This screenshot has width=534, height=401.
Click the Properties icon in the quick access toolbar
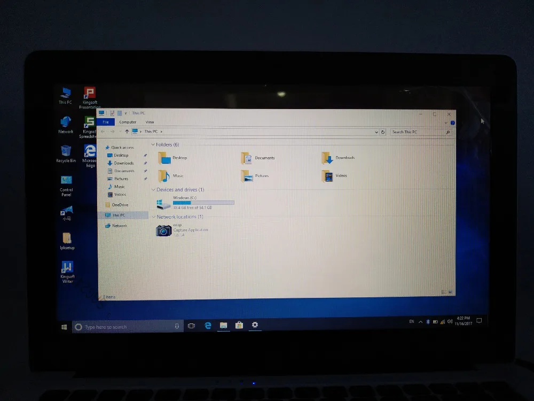pos(112,113)
